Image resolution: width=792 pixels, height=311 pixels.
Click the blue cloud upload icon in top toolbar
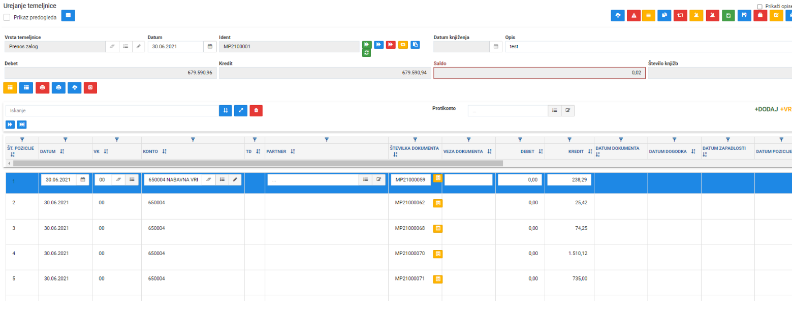(617, 15)
